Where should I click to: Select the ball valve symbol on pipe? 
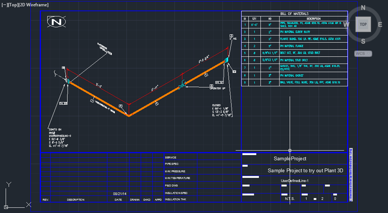182,86
